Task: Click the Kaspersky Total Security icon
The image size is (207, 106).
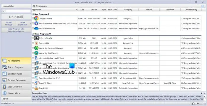Action: (x=36, y=53)
